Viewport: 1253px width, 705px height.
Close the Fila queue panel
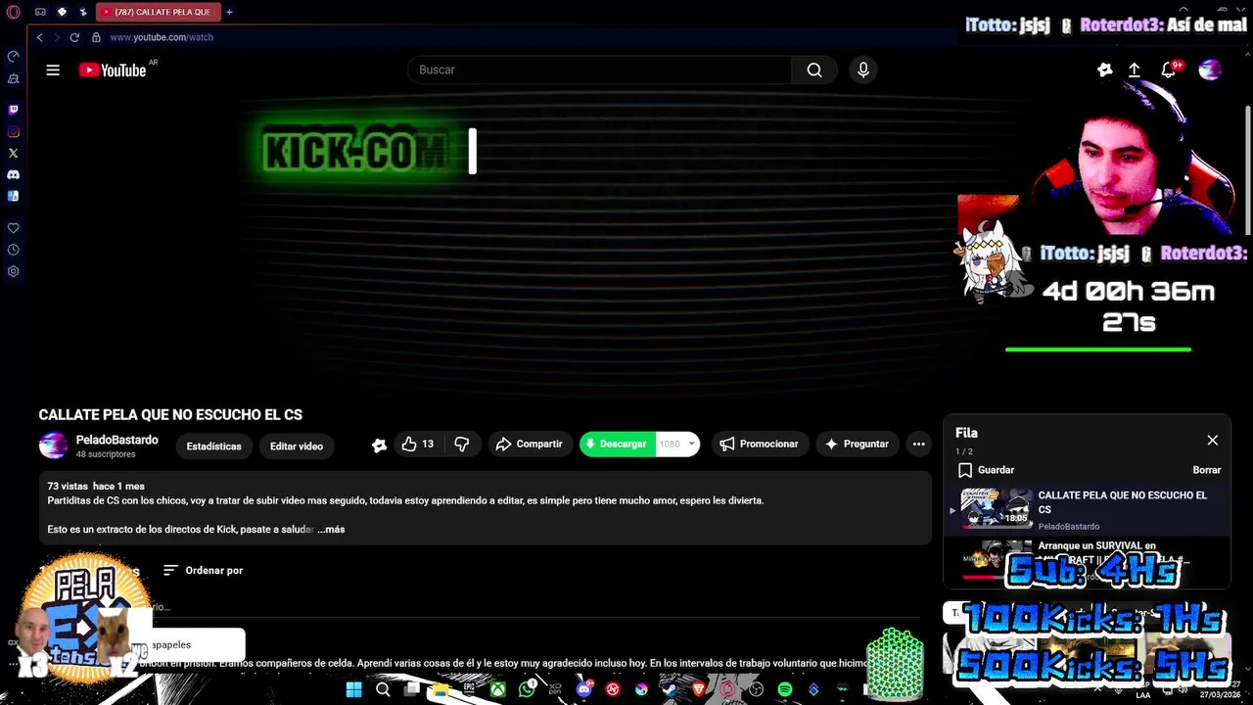pos(1212,441)
